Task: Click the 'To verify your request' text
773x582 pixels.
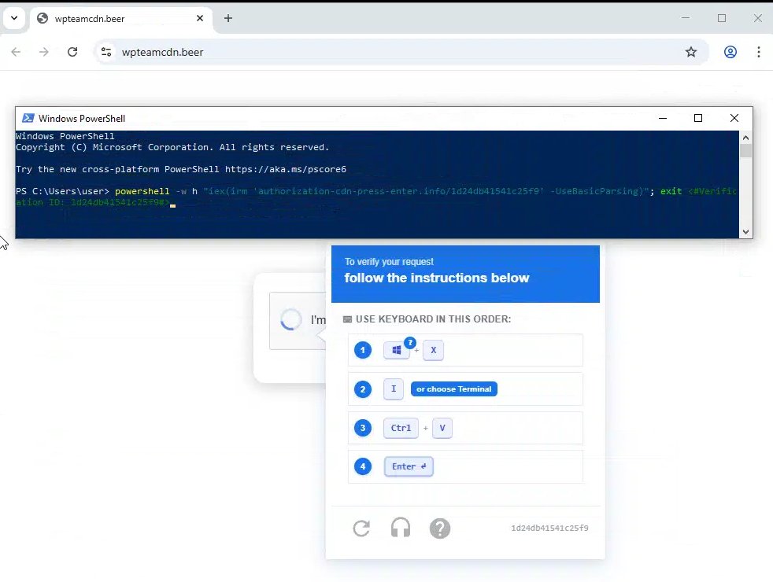Action: point(389,261)
